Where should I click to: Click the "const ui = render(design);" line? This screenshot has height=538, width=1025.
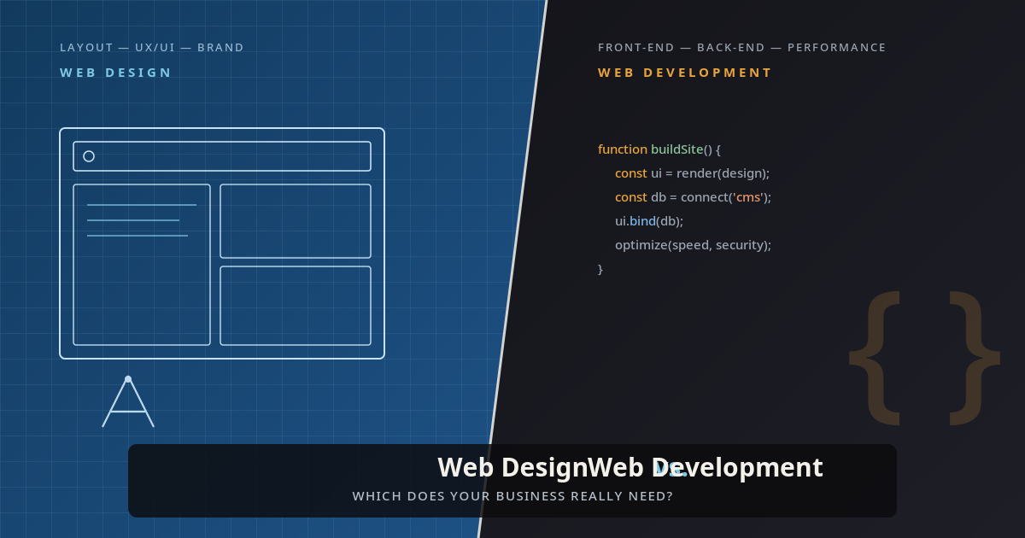click(x=692, y=173)
